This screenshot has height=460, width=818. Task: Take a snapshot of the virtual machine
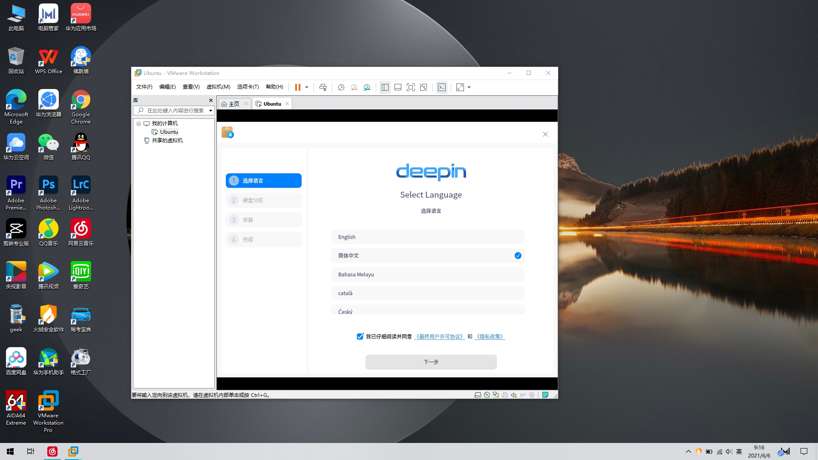pos(341,87)
